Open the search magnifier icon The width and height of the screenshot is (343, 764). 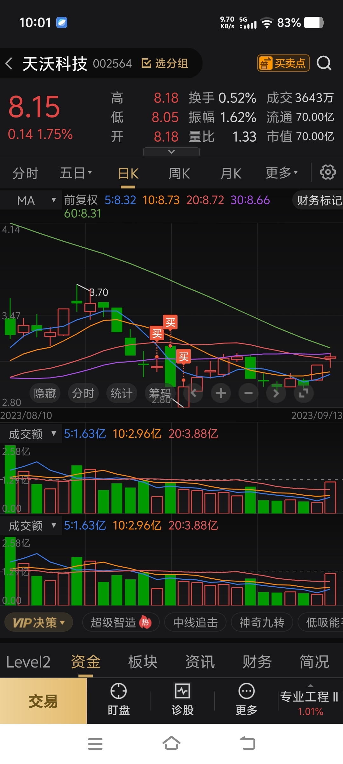[x=324, y=63]
